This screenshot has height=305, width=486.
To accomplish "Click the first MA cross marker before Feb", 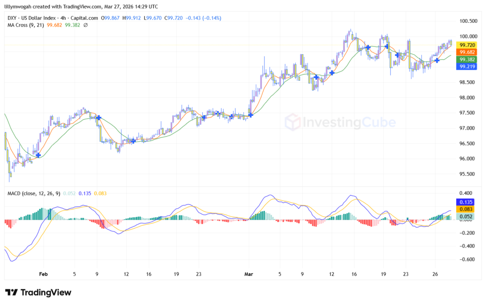I will 38,155.
